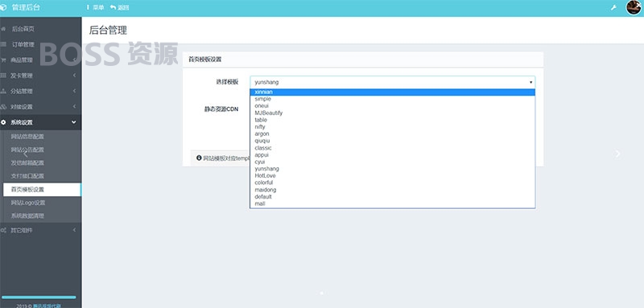644x308 pixels.
Task: Open 网站公告配置 submenu item
Action: (x=27, y=150)
